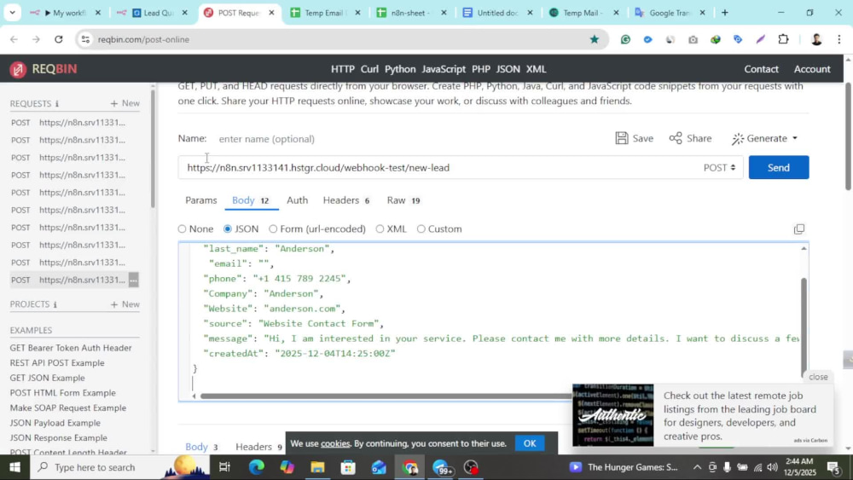This screenshot has width=853, height=480.
Task: Open the response Headers 9 tab
Action: pyautogui.click(x=259, y=446)
